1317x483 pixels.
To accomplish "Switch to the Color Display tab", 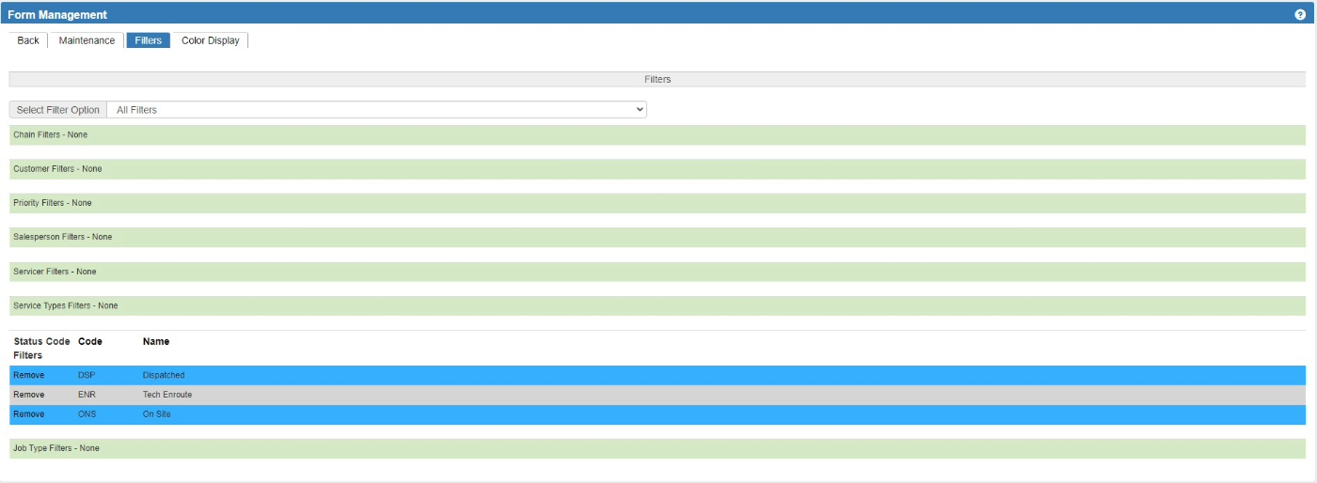I will coord(210,40).
